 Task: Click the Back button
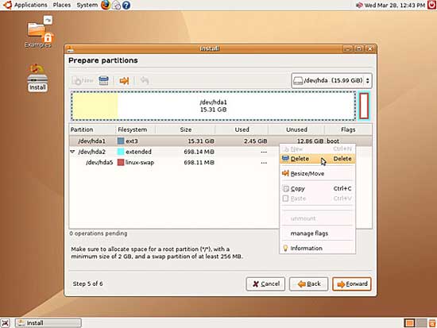[x=308, y=284]
